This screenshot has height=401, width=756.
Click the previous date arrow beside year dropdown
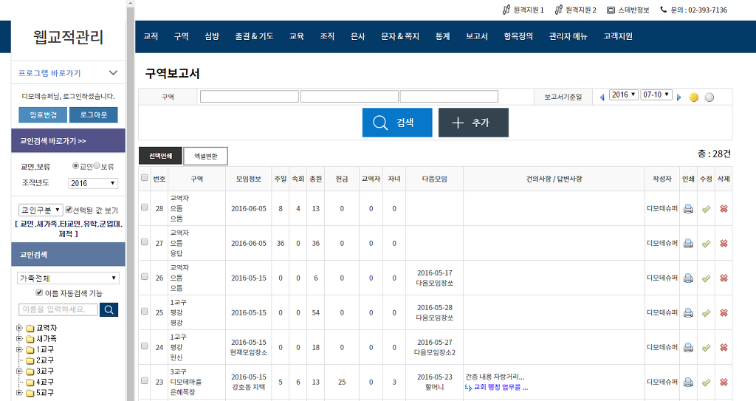[x=602, y=97]
